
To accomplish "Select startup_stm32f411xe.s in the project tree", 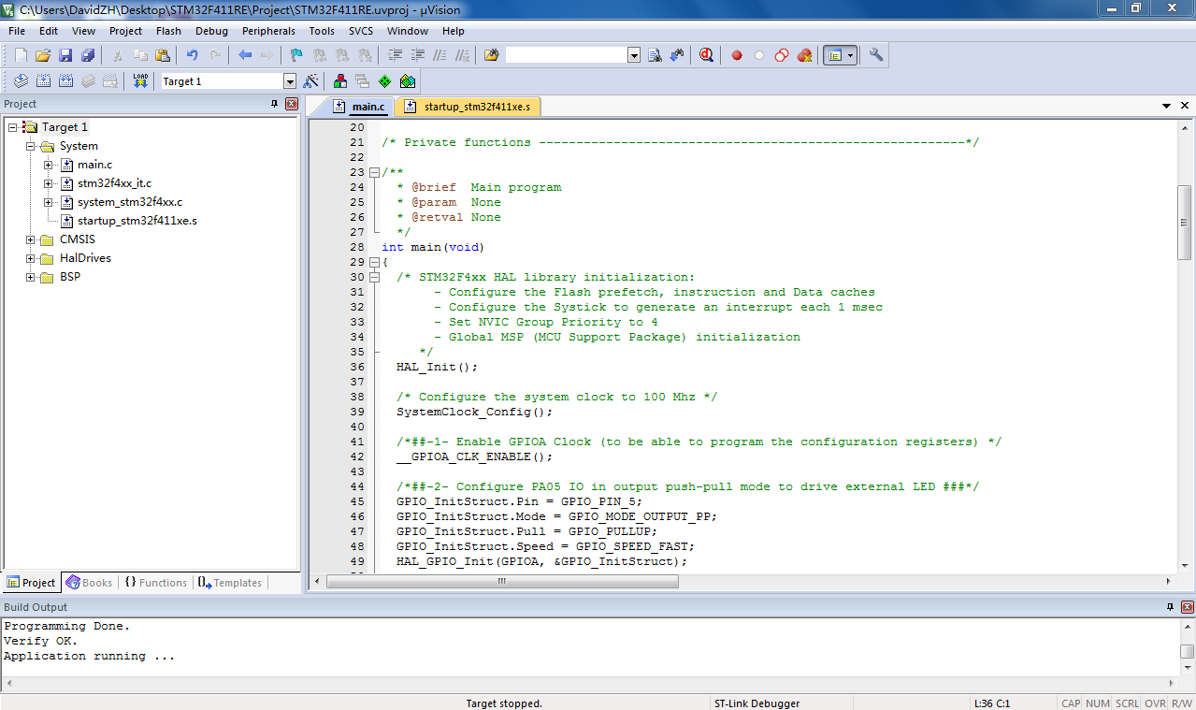I will pos(137,221).
